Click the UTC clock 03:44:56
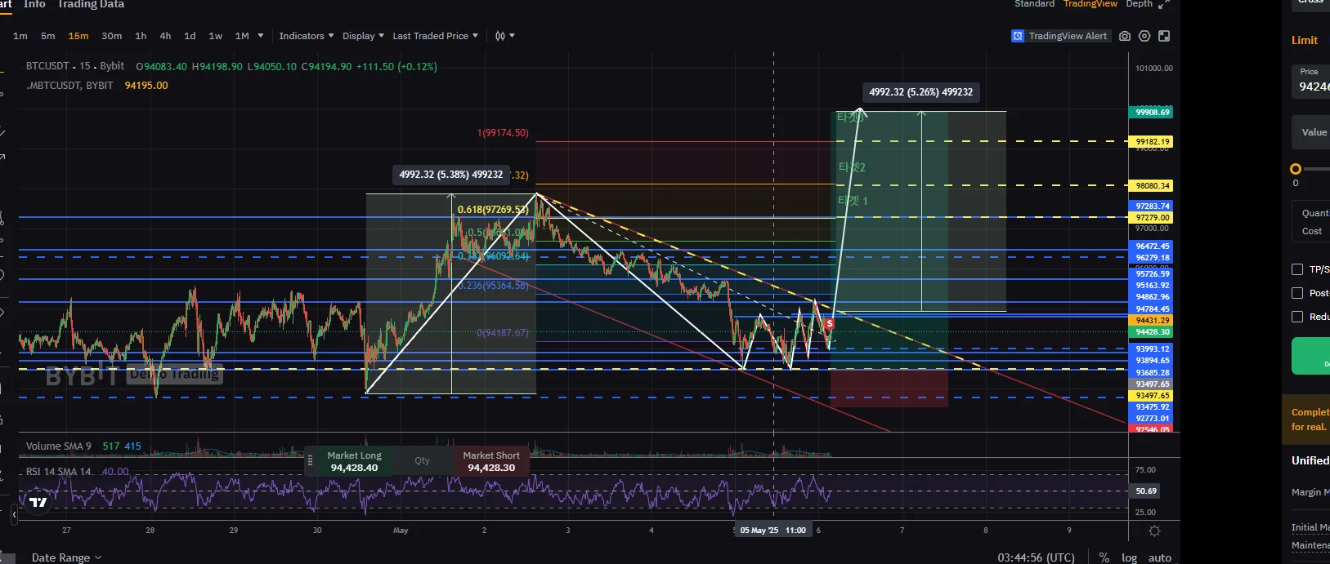Viewport: 1330px width, 564px height. [1037, 557]
